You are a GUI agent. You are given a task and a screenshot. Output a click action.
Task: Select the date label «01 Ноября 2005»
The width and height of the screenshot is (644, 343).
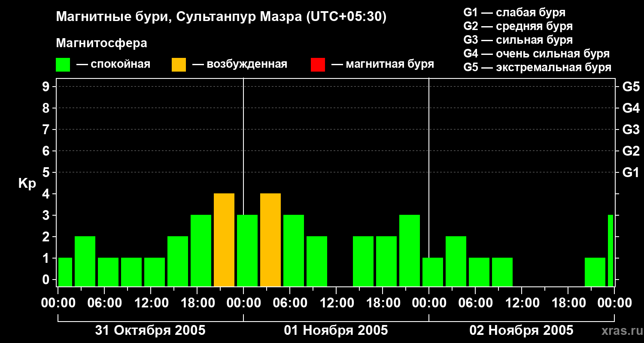(336, 330)
